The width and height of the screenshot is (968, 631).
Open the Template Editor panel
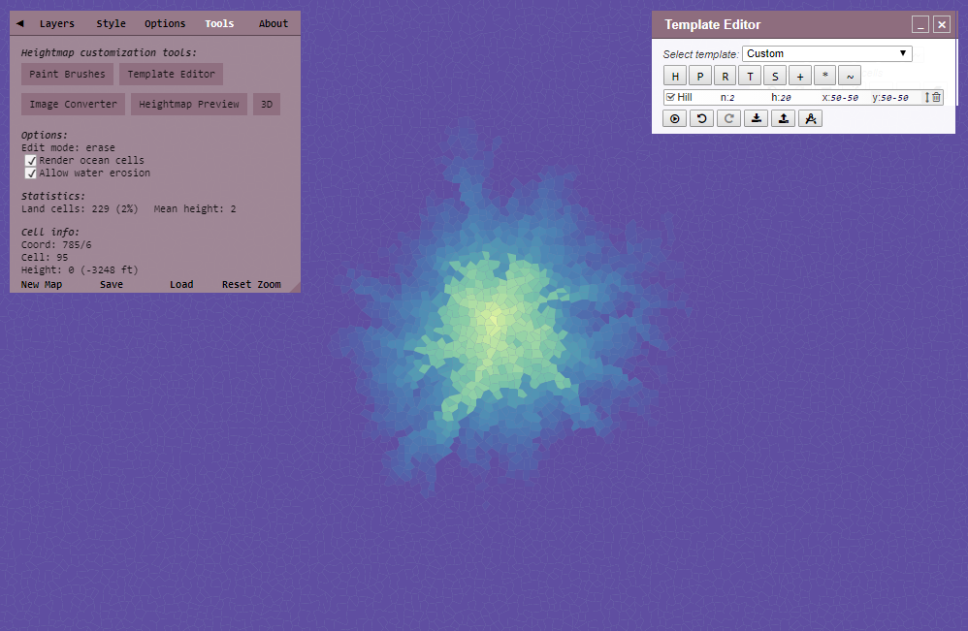[171, 74]
